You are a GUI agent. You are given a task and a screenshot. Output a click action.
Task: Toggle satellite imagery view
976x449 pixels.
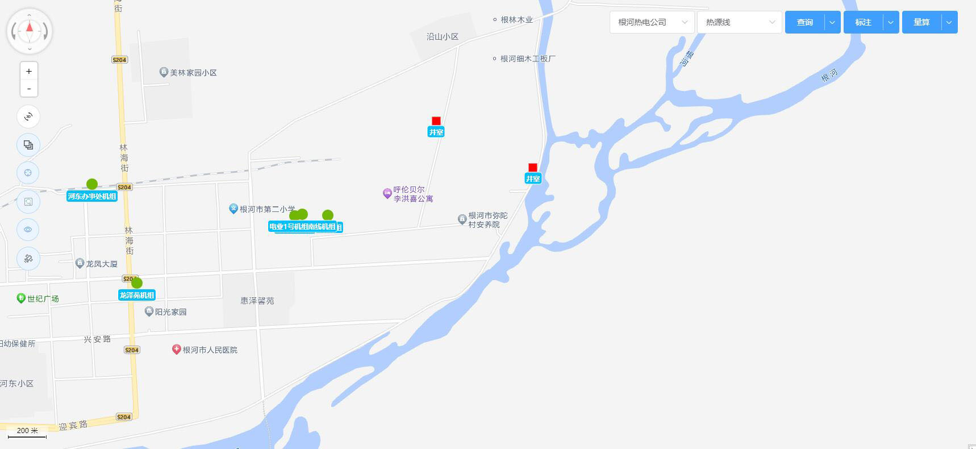point(28,259)
